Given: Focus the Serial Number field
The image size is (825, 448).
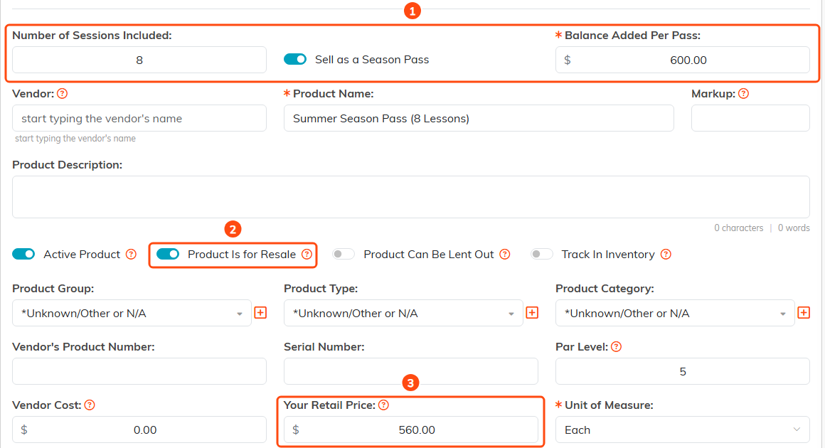Looking at the screenshot, I should (411, 372).
